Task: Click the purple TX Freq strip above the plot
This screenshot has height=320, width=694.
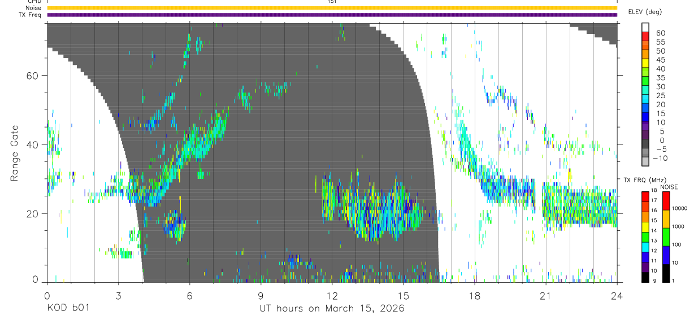Action: click(332, 15)
